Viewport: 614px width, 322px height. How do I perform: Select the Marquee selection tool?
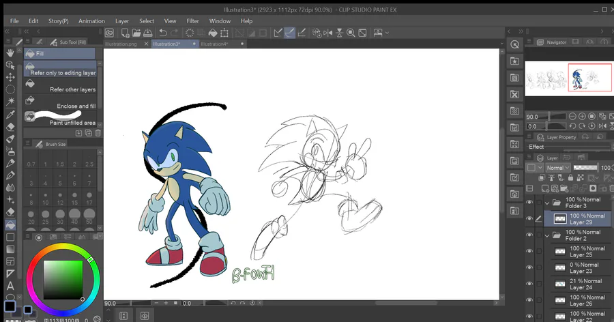tap(10, 89)
